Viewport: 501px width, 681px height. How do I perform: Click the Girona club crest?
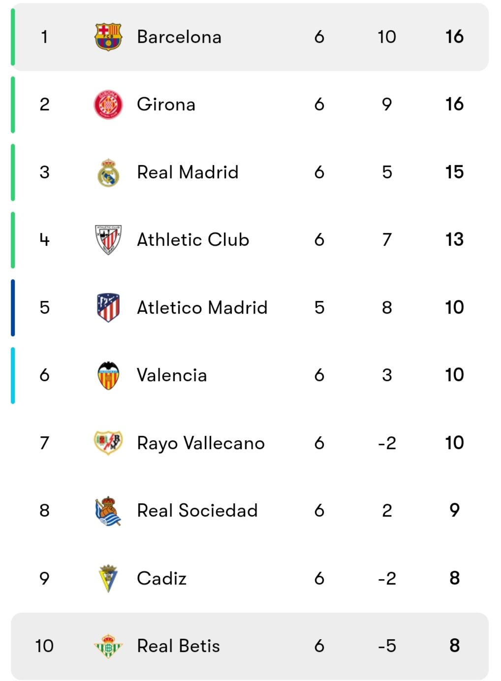pyautogui.click(x=108, y=104)
